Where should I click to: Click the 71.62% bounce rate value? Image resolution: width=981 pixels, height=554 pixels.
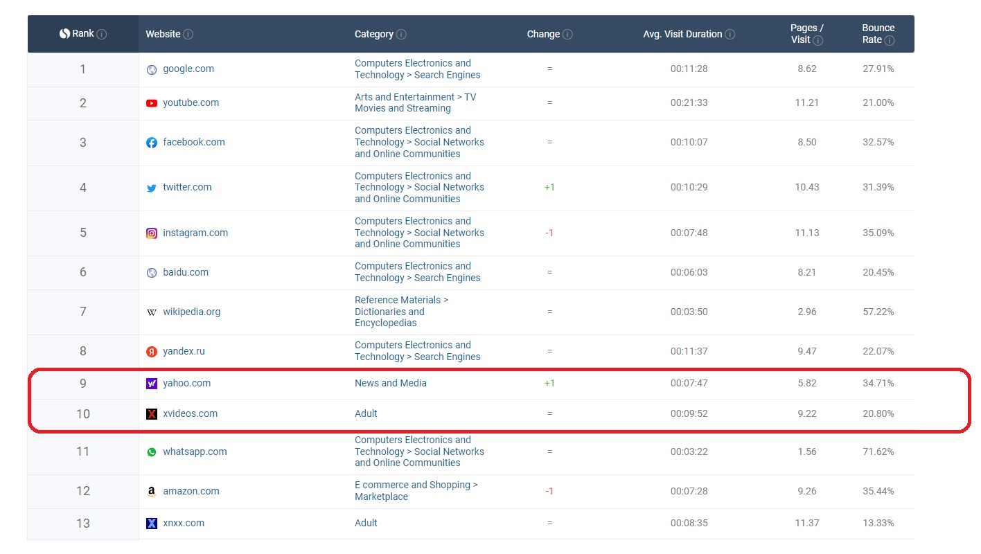click(878, 452)
